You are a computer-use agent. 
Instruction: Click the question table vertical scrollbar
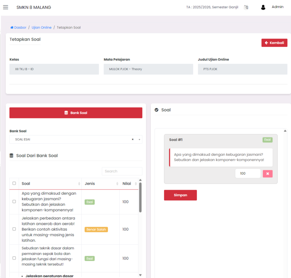(x=140, y=197)
